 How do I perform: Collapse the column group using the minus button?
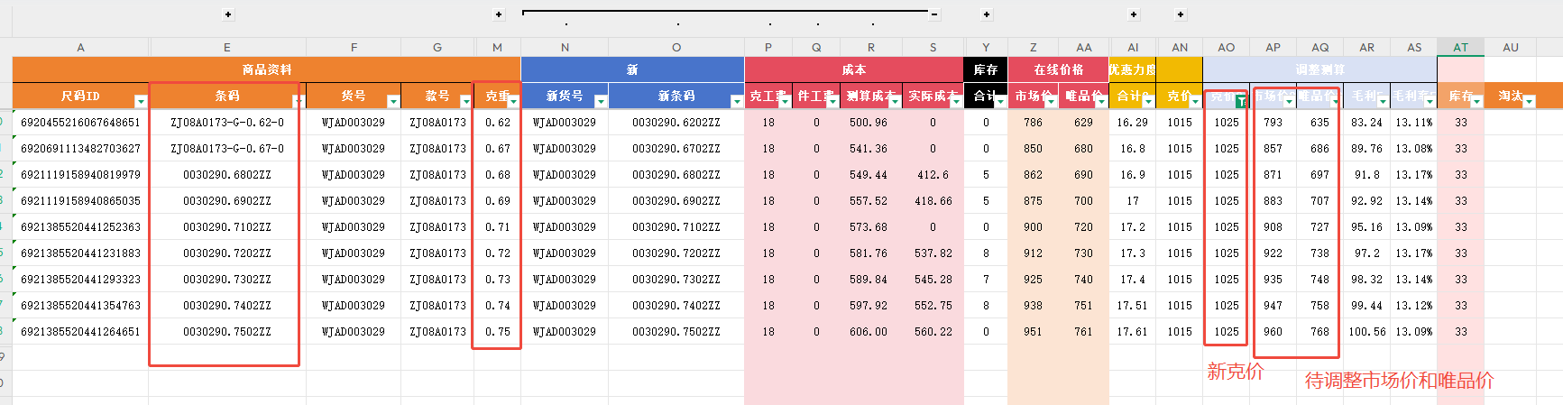(x=934, y=14)
